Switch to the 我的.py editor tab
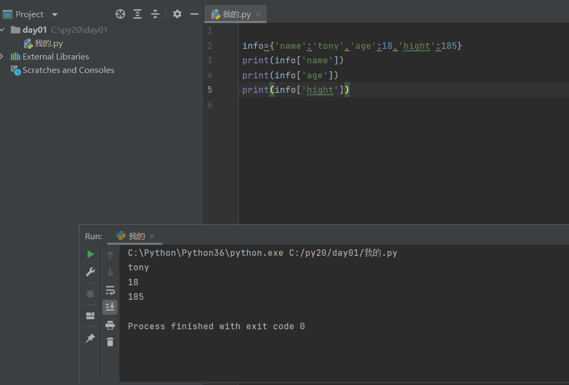569x385 pixels. coord(236,14)
